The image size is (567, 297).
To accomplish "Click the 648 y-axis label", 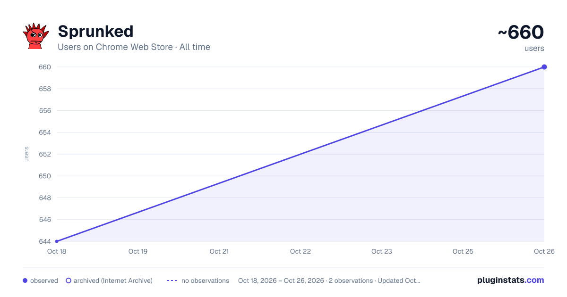I will [44, 198].
